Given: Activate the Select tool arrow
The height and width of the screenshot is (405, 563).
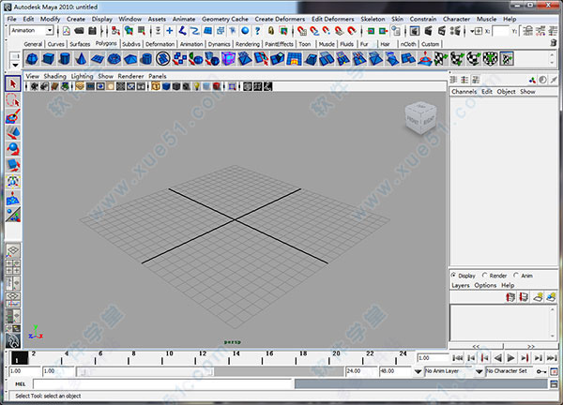Looking at the screenshot, I should pyautogui.click(x=13, y=84).
